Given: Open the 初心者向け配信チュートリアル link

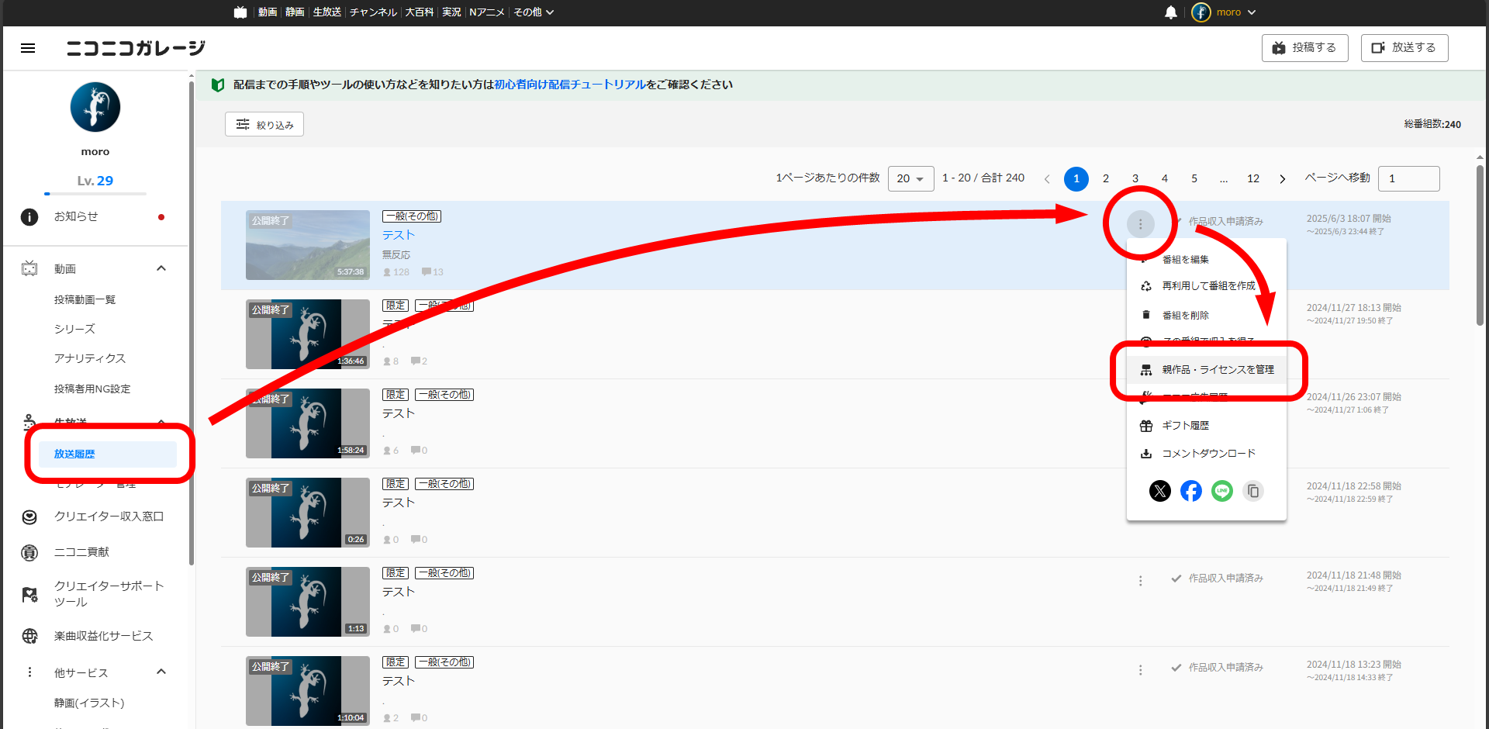Looking at the screenshot, I should tap(570, 85).
